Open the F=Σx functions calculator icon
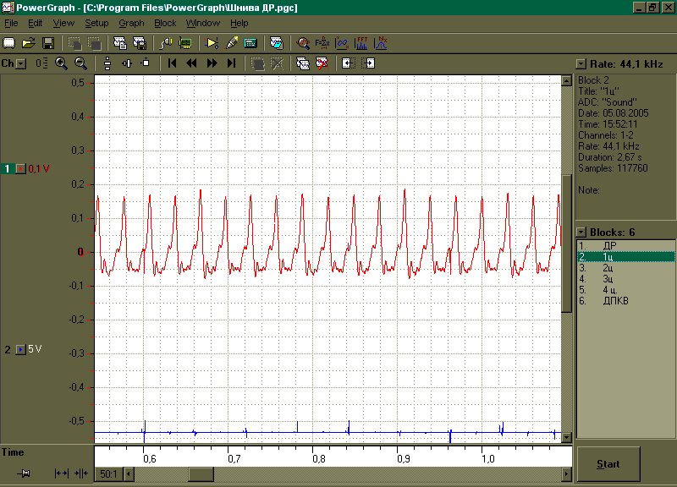 tap(322, 43)
